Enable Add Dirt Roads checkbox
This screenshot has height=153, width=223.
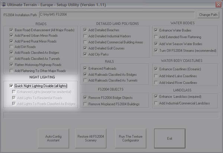pyautogui.click(x=11, y=47)
